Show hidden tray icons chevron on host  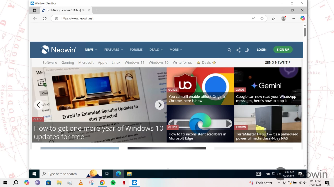coord(279,183)
